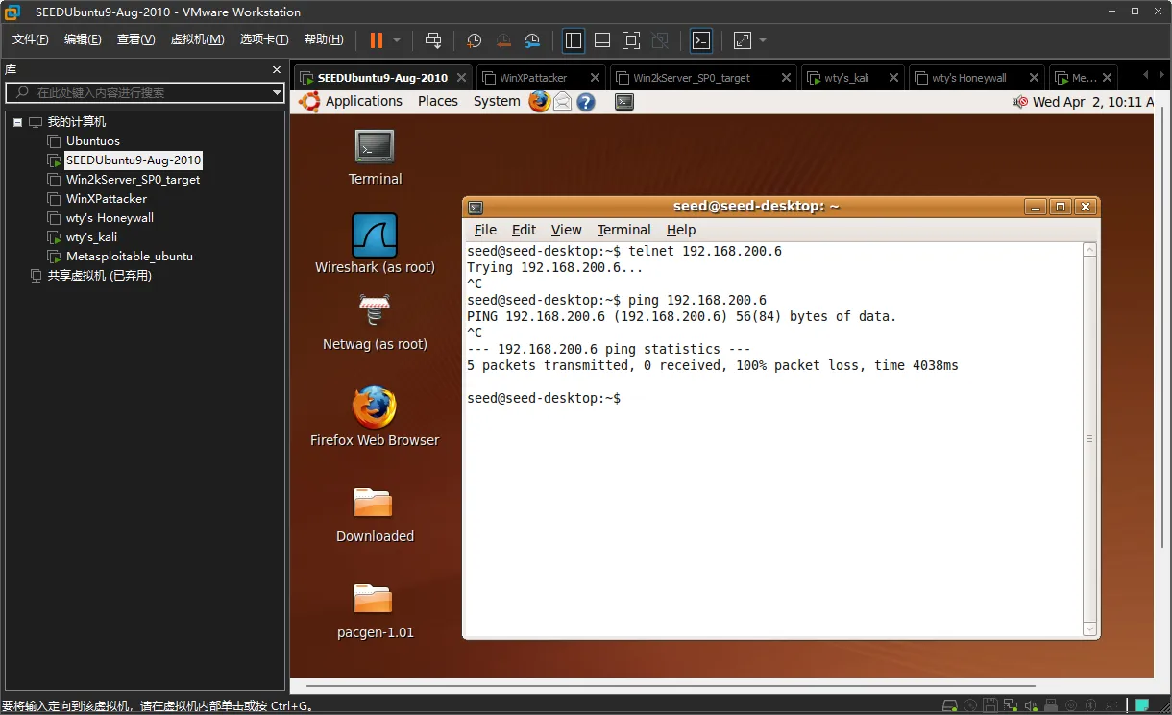
Task: Open the stretch mode dropdown arrow
Action: 763,40
